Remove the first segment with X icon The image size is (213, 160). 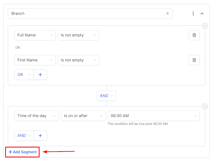coord(205,26)
